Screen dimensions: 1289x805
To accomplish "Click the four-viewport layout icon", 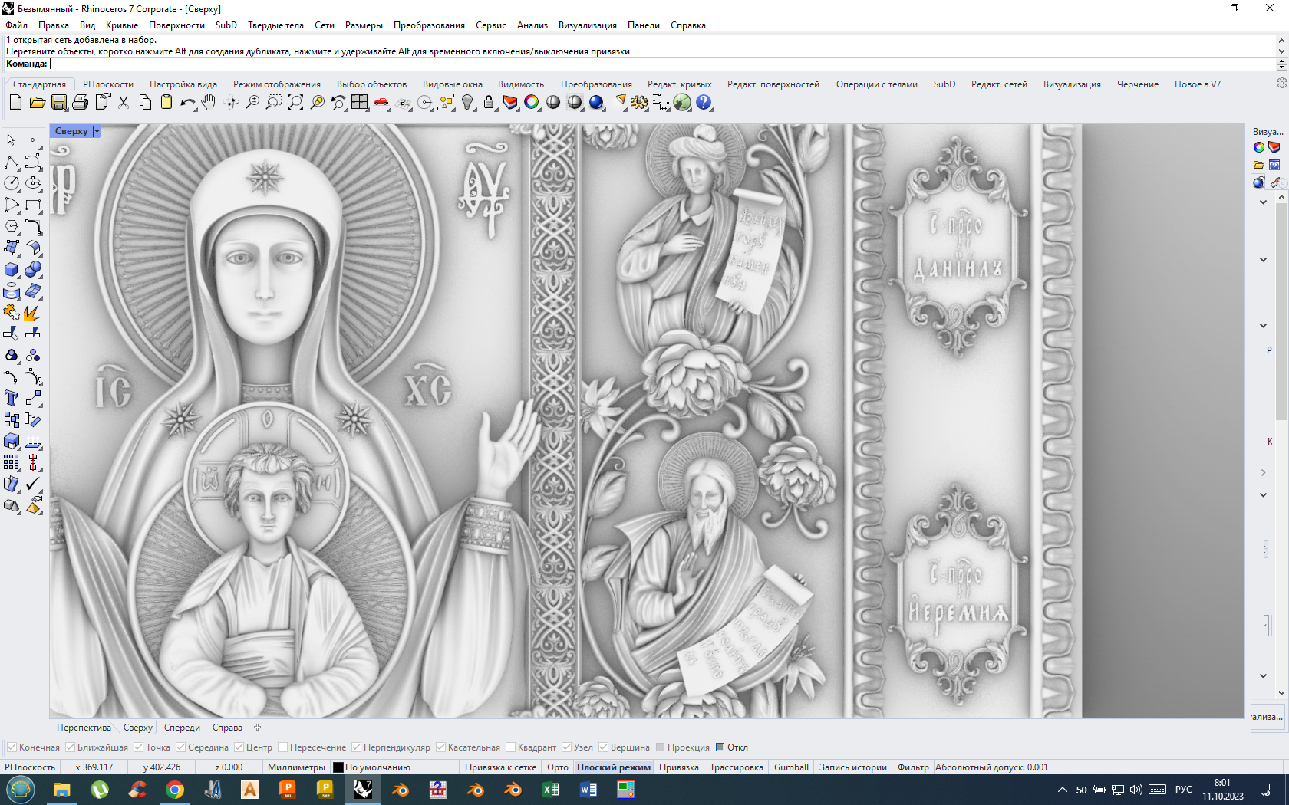I will tap(360, 102).
